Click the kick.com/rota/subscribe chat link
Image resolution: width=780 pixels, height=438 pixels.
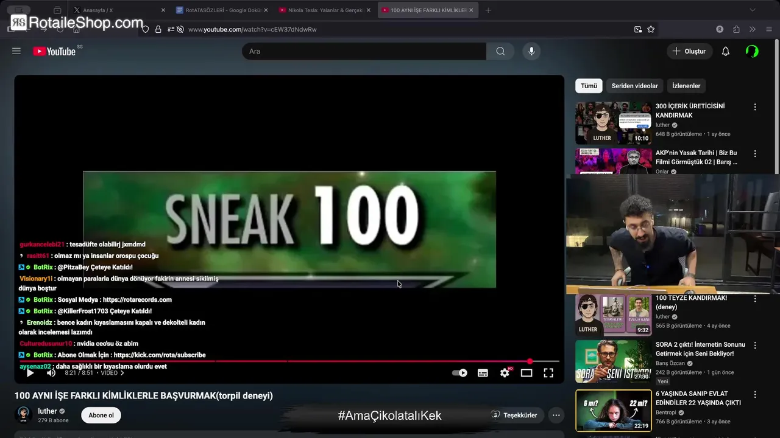(160, 355)
